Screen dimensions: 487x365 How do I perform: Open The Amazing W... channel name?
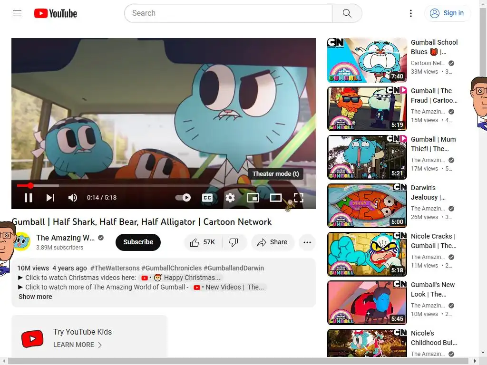tap(66, 238)
